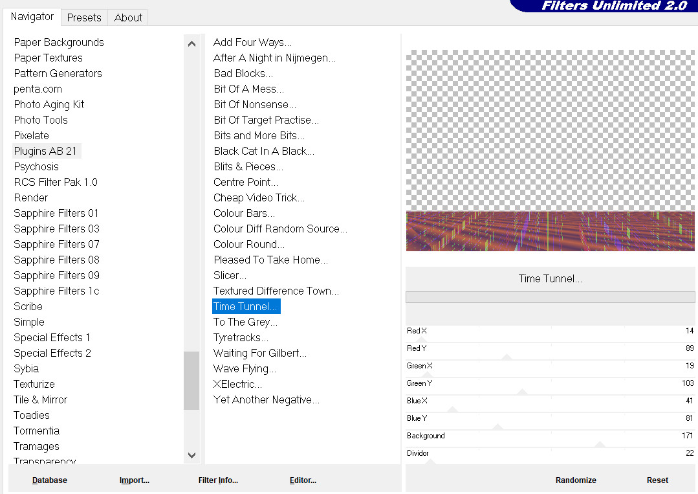
Task: Pick the Colour Bars... filter
Action: pyautogui.click(x=244, y=213)
